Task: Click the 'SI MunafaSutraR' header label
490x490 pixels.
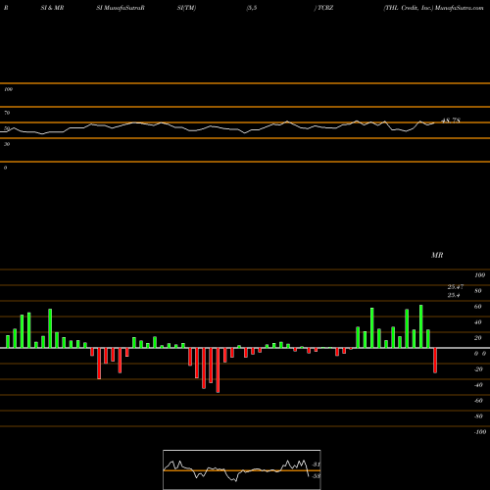Action: tap(121, 8)
